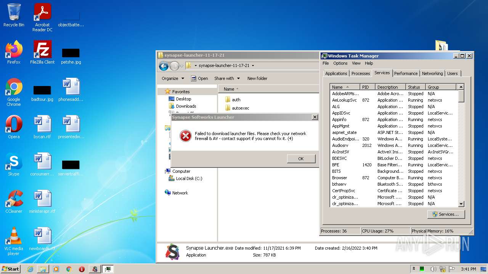This screenshot has width=488, height=274.
Task: Open Task Manager Help menu
Action: point(369,63)
